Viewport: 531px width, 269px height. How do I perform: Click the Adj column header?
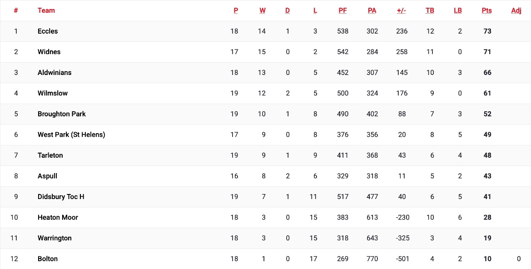click(x=516, y=10)
